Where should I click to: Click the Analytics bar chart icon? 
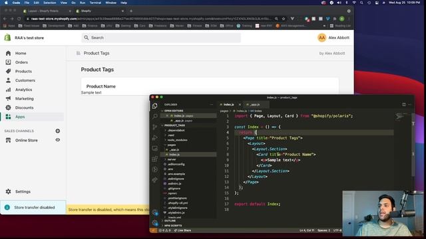(8, 90)
